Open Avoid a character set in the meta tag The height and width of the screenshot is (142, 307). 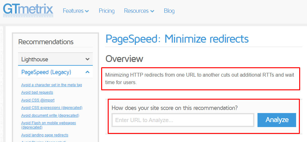51,85
